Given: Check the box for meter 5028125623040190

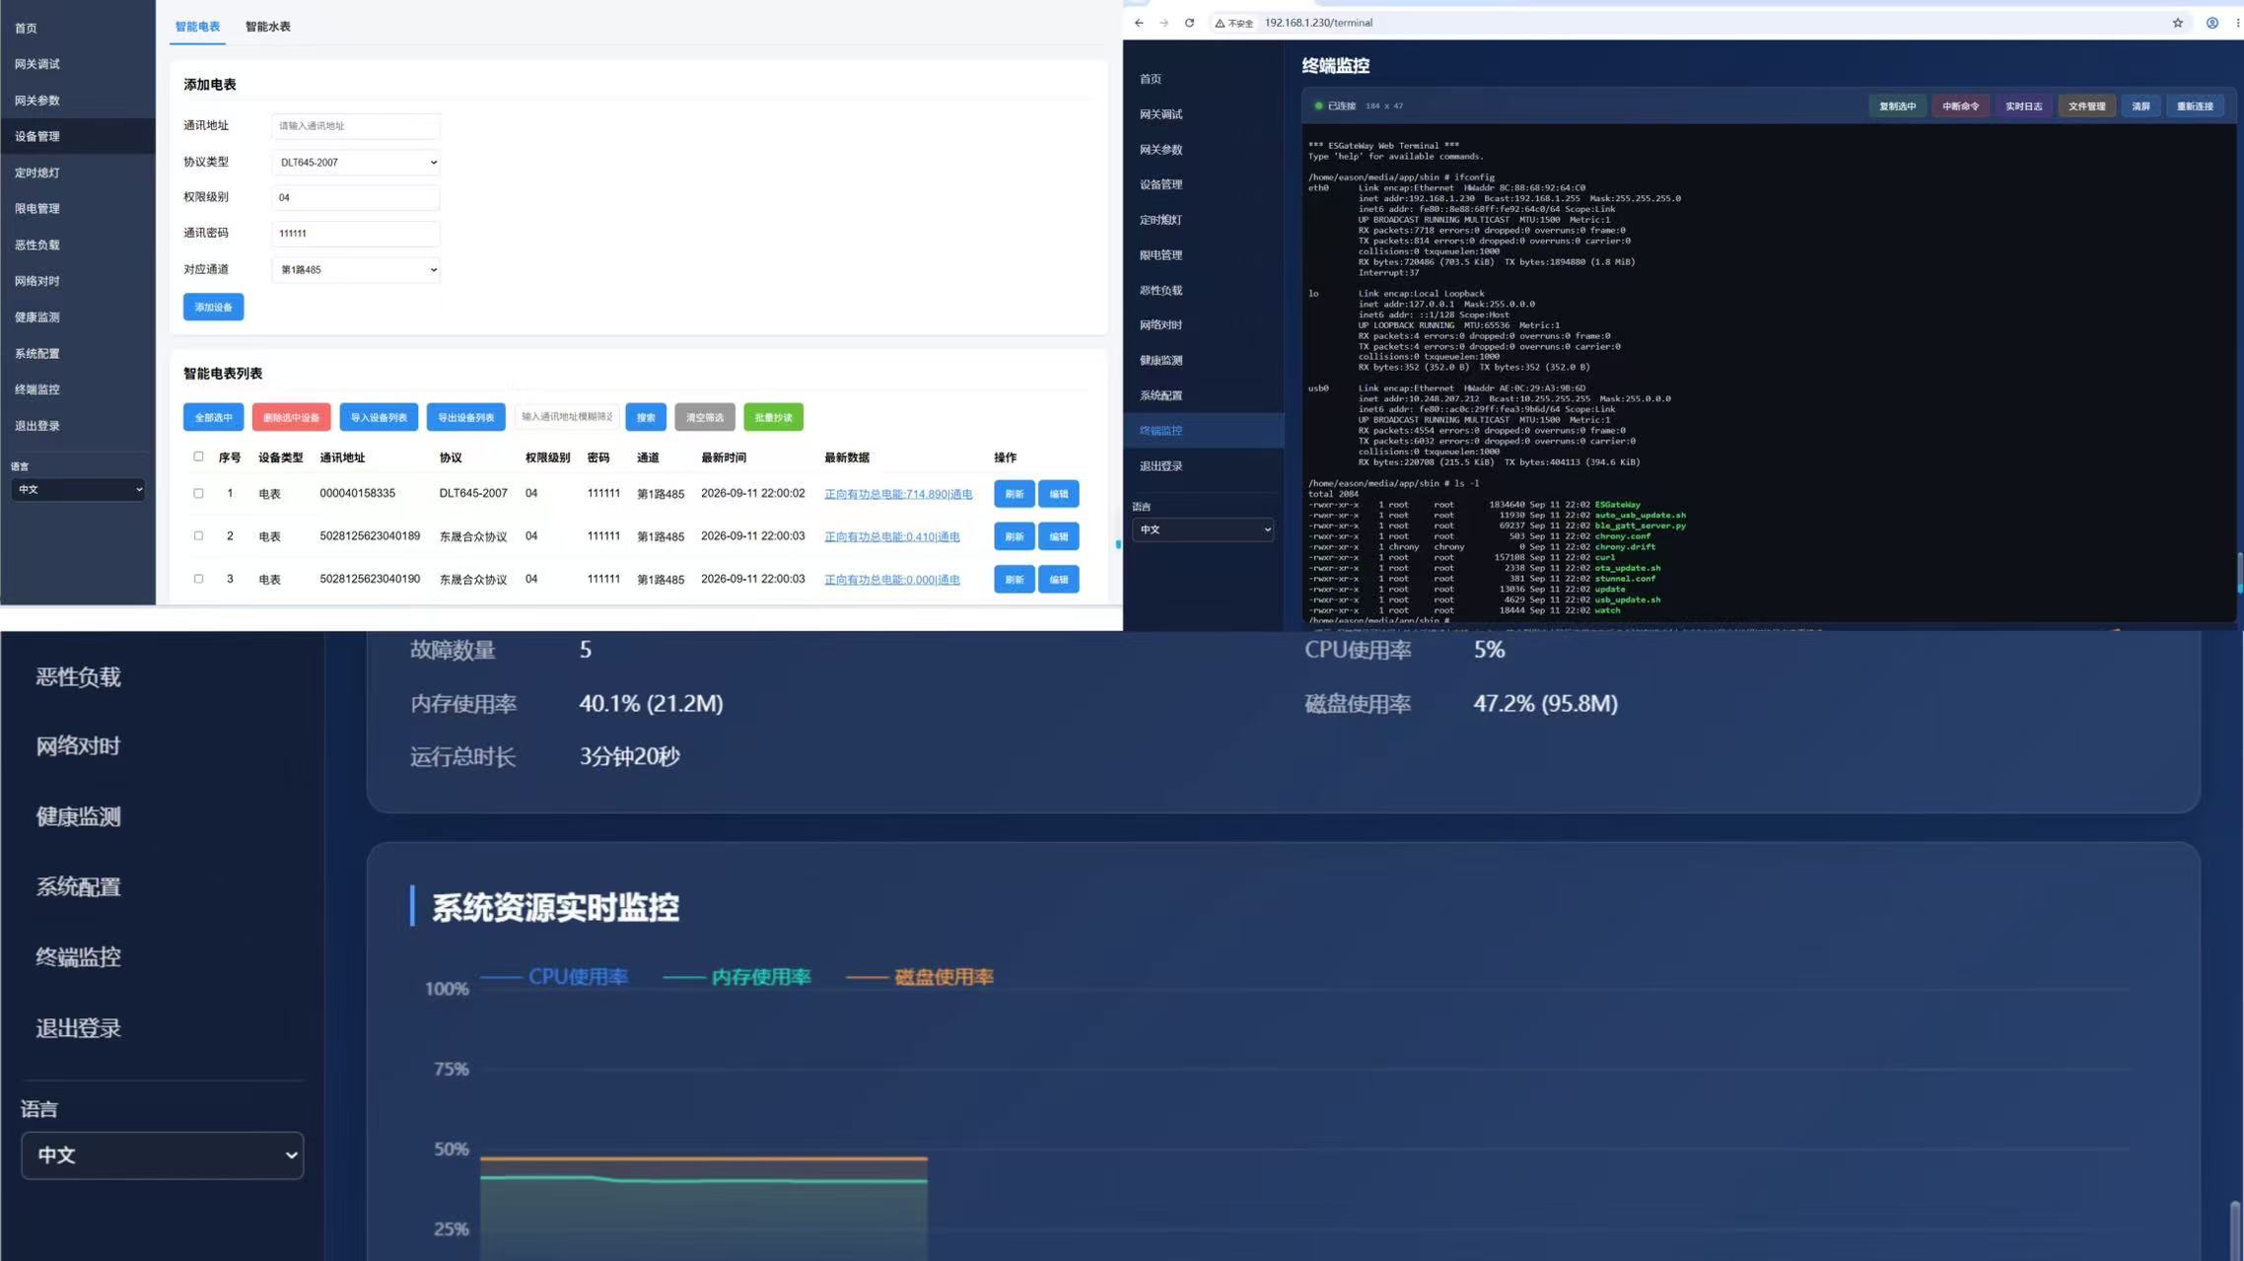Looking at the screenshot, I should coord(198,579).
